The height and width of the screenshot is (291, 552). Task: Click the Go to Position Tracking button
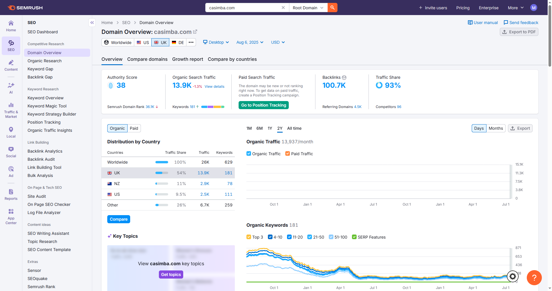(264, 105)
